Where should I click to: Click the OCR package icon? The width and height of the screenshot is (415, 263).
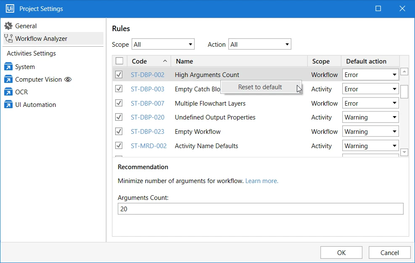pos(8,92)
